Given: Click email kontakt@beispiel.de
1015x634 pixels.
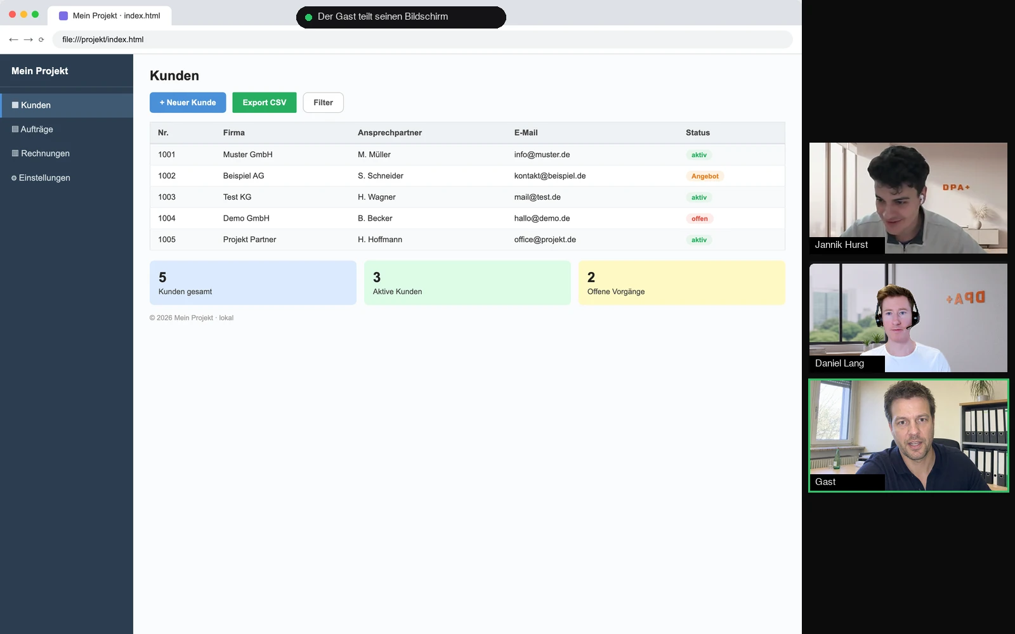Looking at the screenshot, I should point(550,176).
